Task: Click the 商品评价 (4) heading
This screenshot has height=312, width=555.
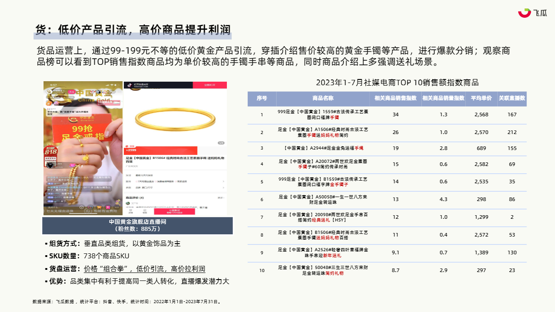Action: (x=135, y=197)
